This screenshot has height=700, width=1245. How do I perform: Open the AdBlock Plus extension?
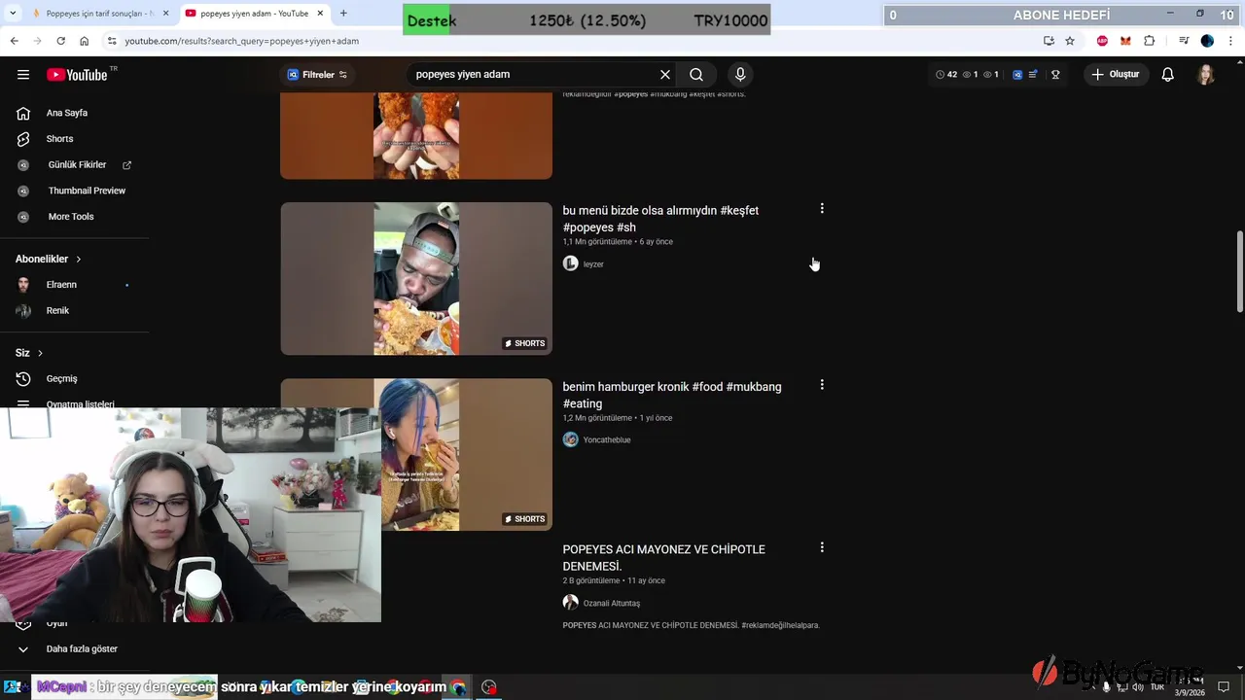tap(1102, 41)
